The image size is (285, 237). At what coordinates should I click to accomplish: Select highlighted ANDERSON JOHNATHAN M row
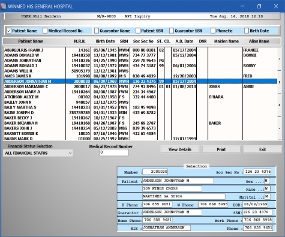[x=140, y=82]
